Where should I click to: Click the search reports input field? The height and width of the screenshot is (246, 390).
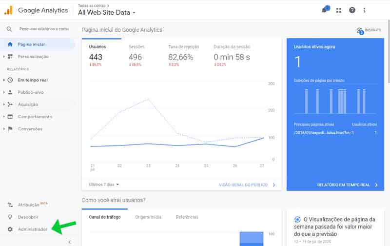tap(44, 29)
